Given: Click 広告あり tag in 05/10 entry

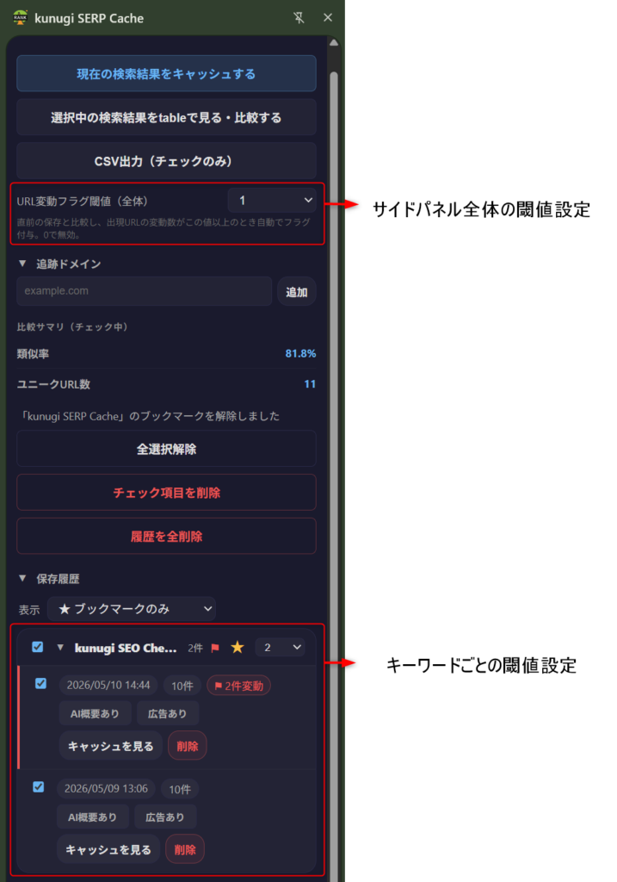Looking at the screenshot, I should point(168,713).
